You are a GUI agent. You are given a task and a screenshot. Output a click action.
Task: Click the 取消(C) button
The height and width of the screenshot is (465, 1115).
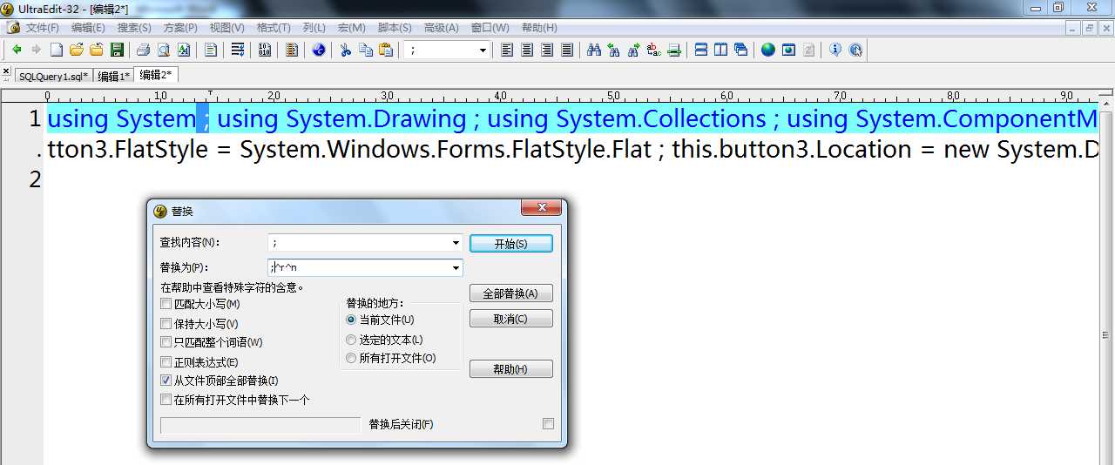[510, 319]
